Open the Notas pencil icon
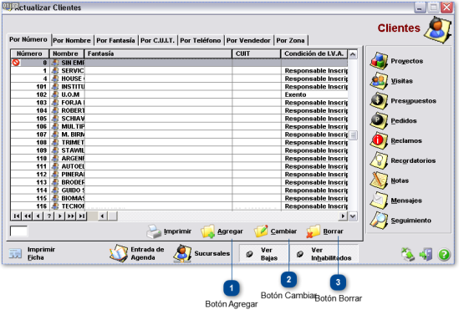Image resolution: width=459 pixels, height=320 pixels. 379,180
